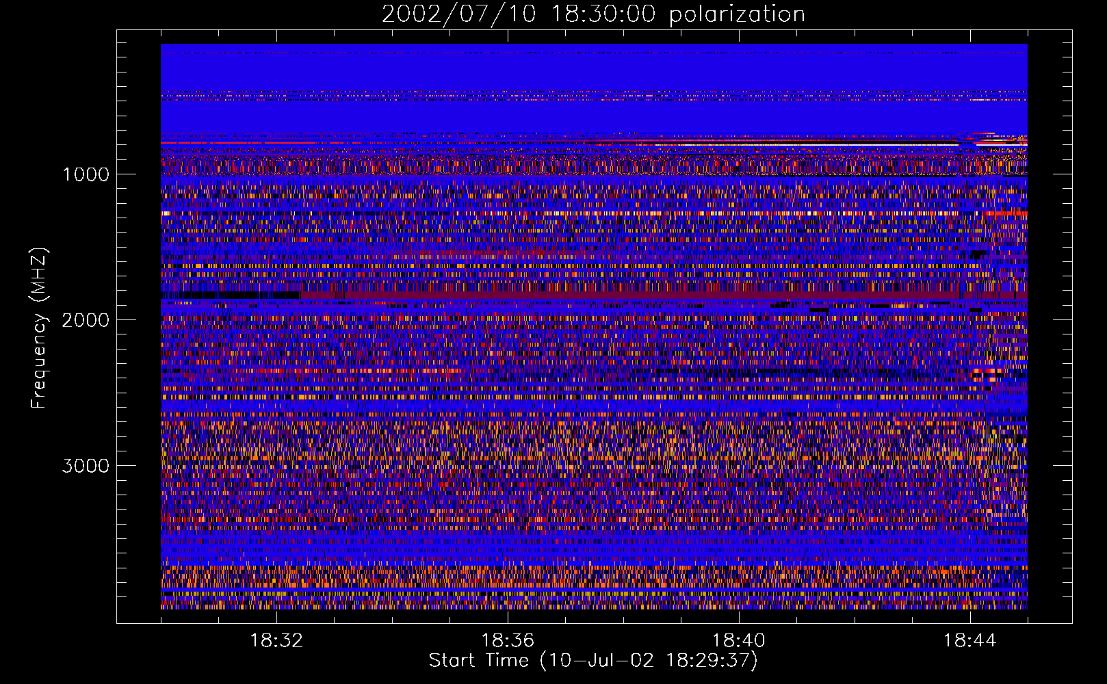Click the "3000" frequency tick label
The image size is (1107, 684).
86,466
